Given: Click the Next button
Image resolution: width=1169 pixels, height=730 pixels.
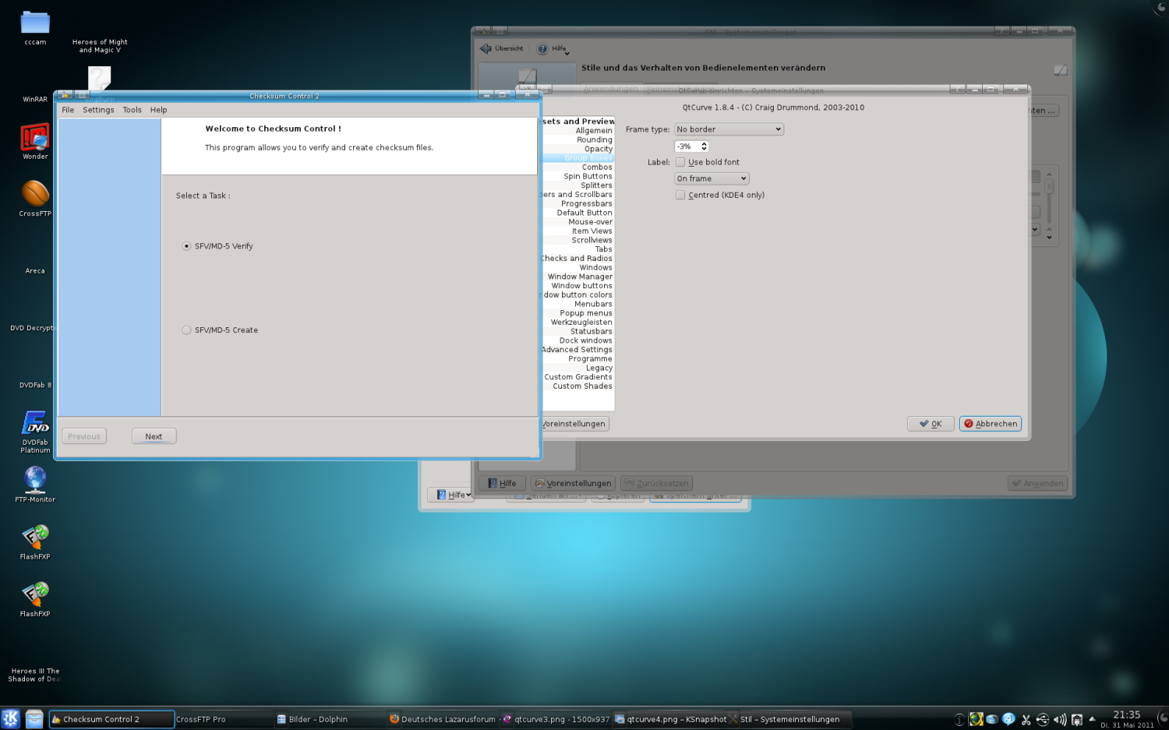Looking at the screenshot, I should pos(154,436).
